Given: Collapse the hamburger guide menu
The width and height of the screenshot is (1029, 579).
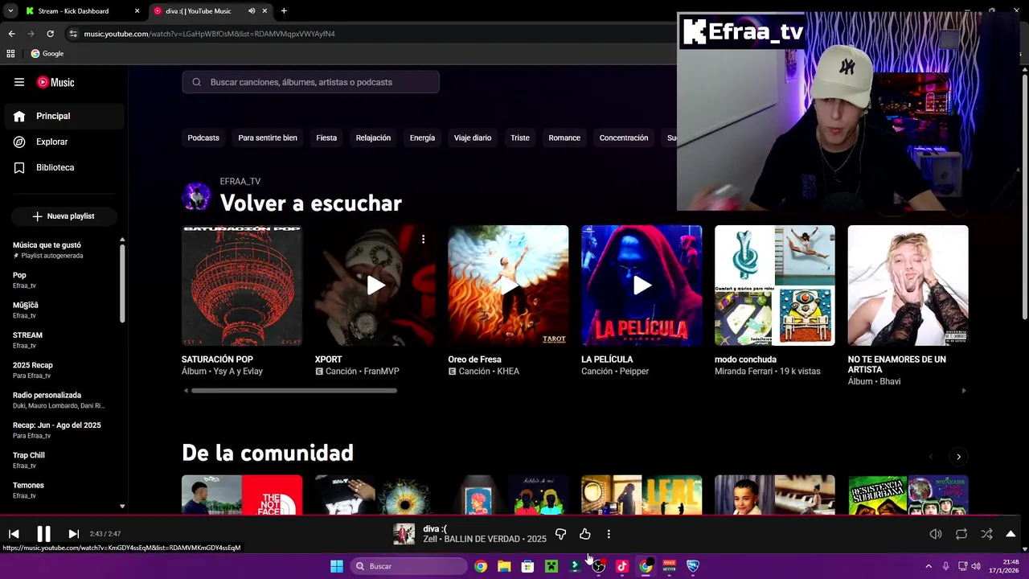Looking at the screenshot, I should tap(19, 82).
